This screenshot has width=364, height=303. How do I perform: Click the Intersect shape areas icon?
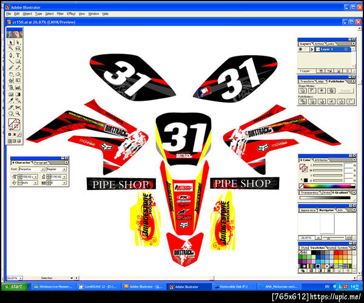pyautogui.click(x=322, y=90)
